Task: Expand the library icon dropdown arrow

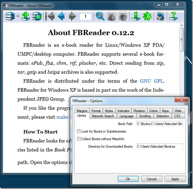Action: [18, 16]
